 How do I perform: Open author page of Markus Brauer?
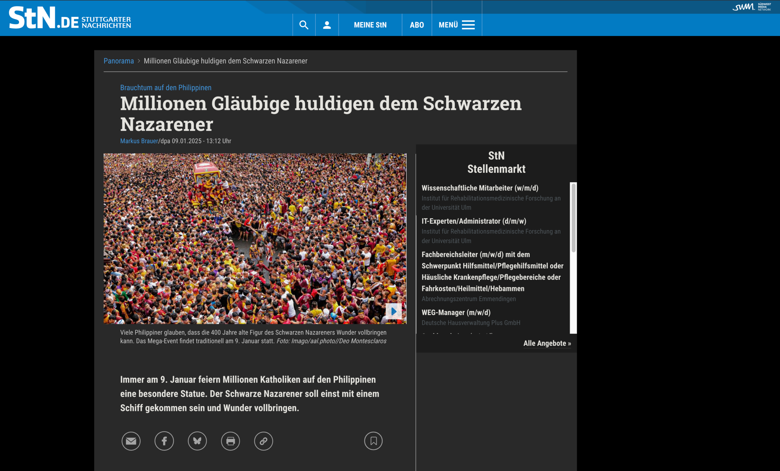click(139, 141)
